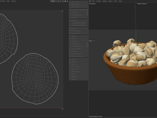This screenshot has width=157, height=118.
Task: Open UV Unwrap options gear
Action: coord(87,12)
